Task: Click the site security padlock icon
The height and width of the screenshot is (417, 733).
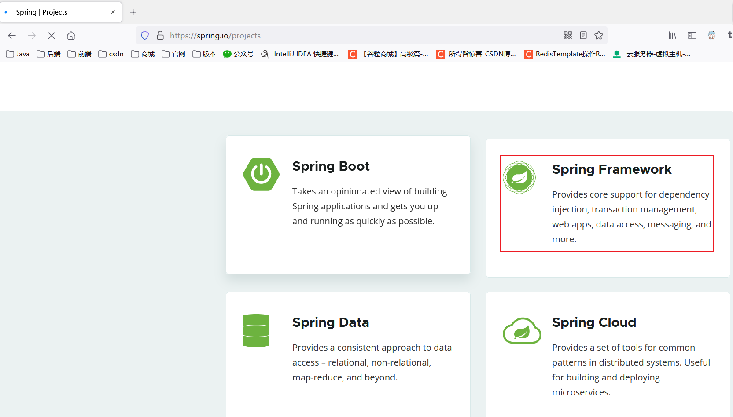Action: coord(160,35)
